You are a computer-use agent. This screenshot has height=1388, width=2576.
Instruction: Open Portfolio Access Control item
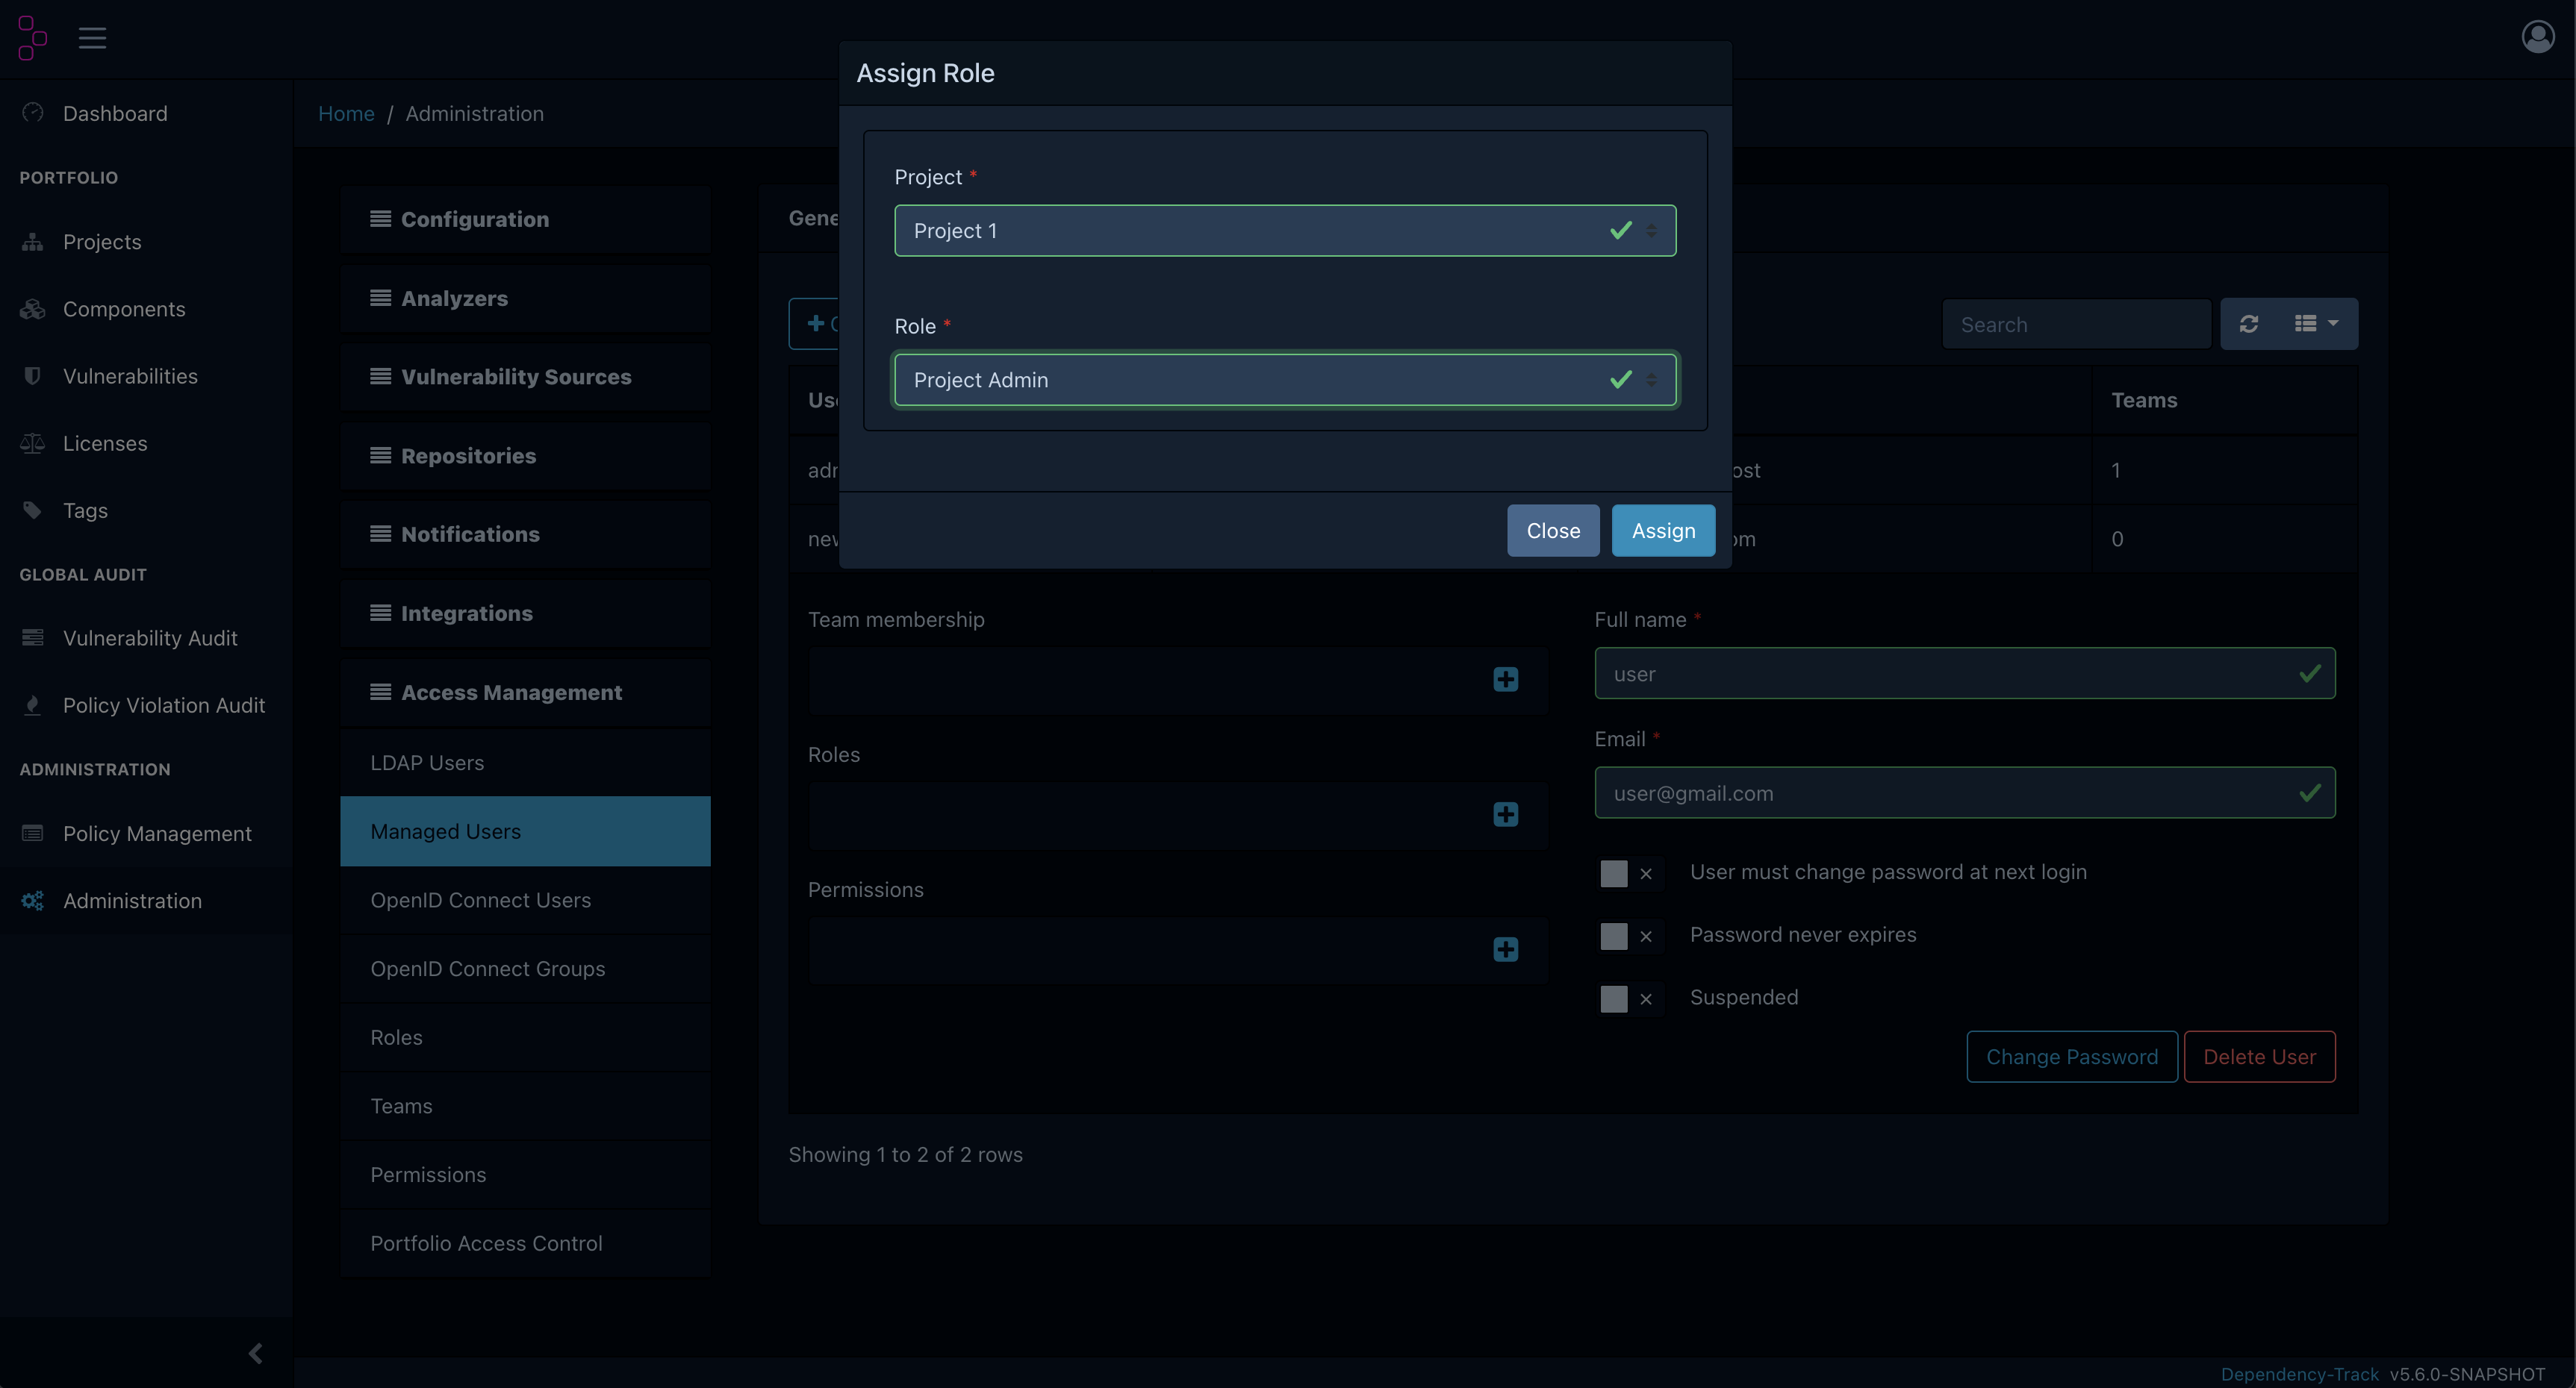tap(525, 1243)
